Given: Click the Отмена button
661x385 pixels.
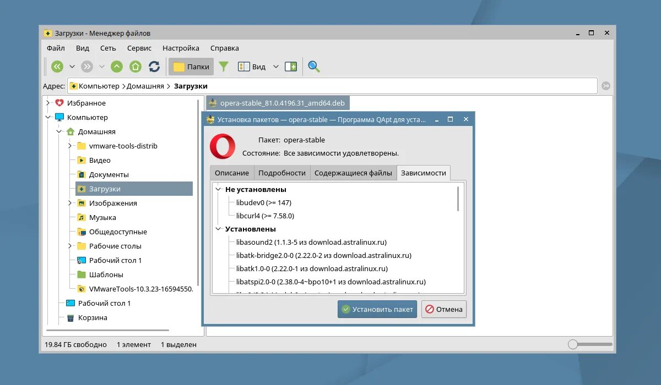Looking at the screenshot, I should click(444, 309).
